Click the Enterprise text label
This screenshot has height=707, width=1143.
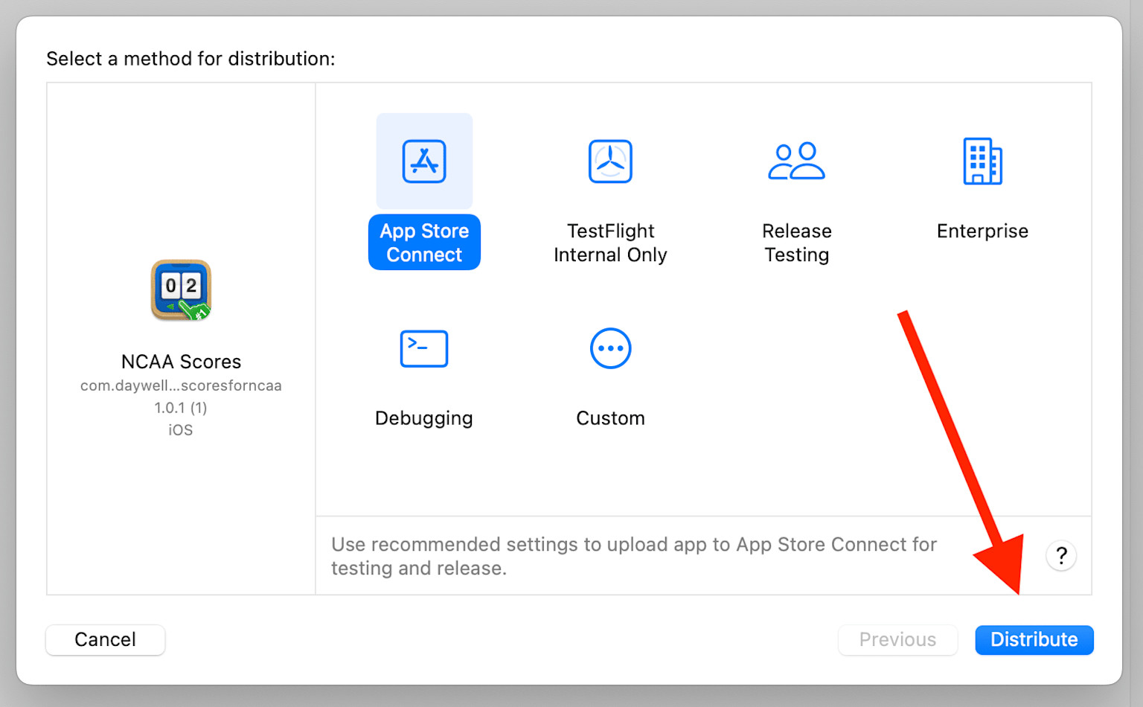[x=982, y=231]
